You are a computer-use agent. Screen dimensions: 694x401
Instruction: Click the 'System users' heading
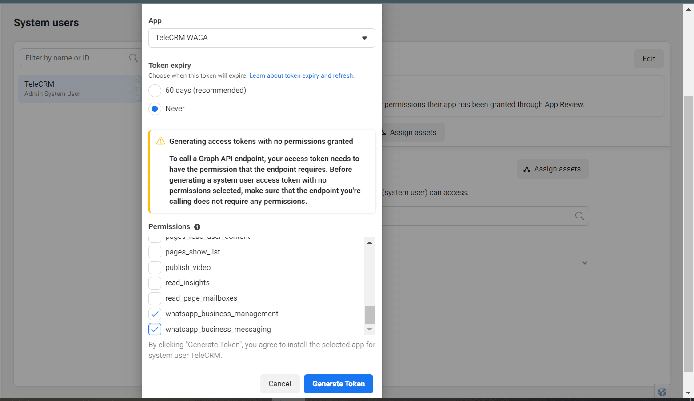[x=46, y=23]
